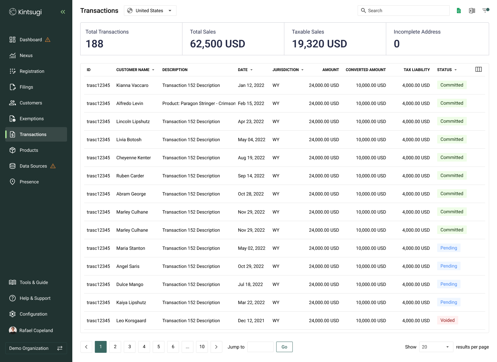Screen dimensions: 497x362
Task: Expand the results per page dropdown
Action: tap(436, 347)
